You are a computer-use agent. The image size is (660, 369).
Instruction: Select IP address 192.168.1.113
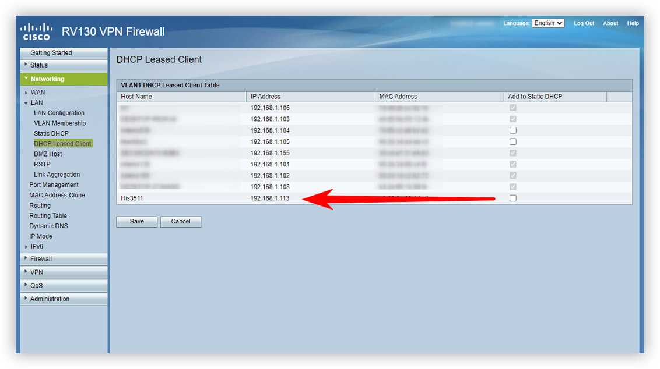270,198
